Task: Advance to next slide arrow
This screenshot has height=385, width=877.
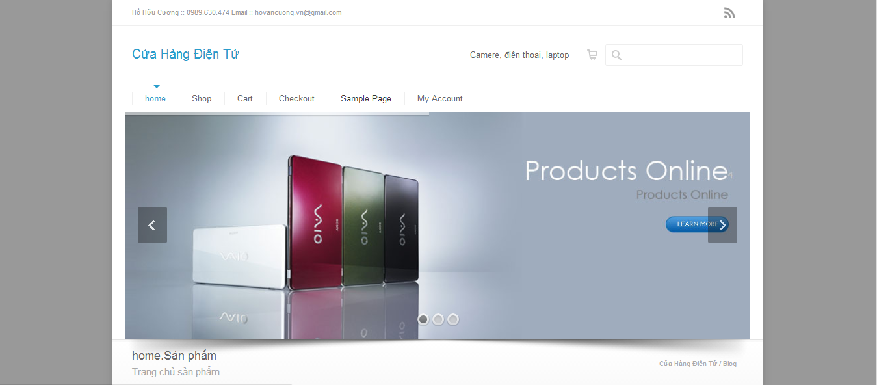Action: [x=722, y=225]
